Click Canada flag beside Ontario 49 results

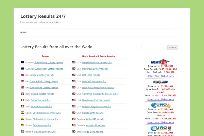click(x=74, y=125)
